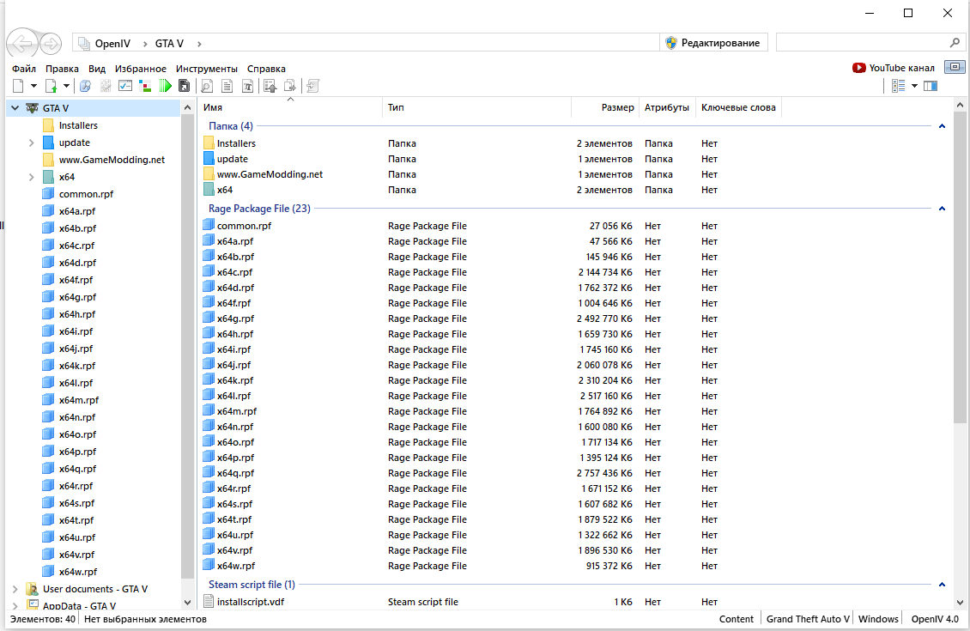
Task: Collapse the GTA V root tree node
Action: coord(15,108)
